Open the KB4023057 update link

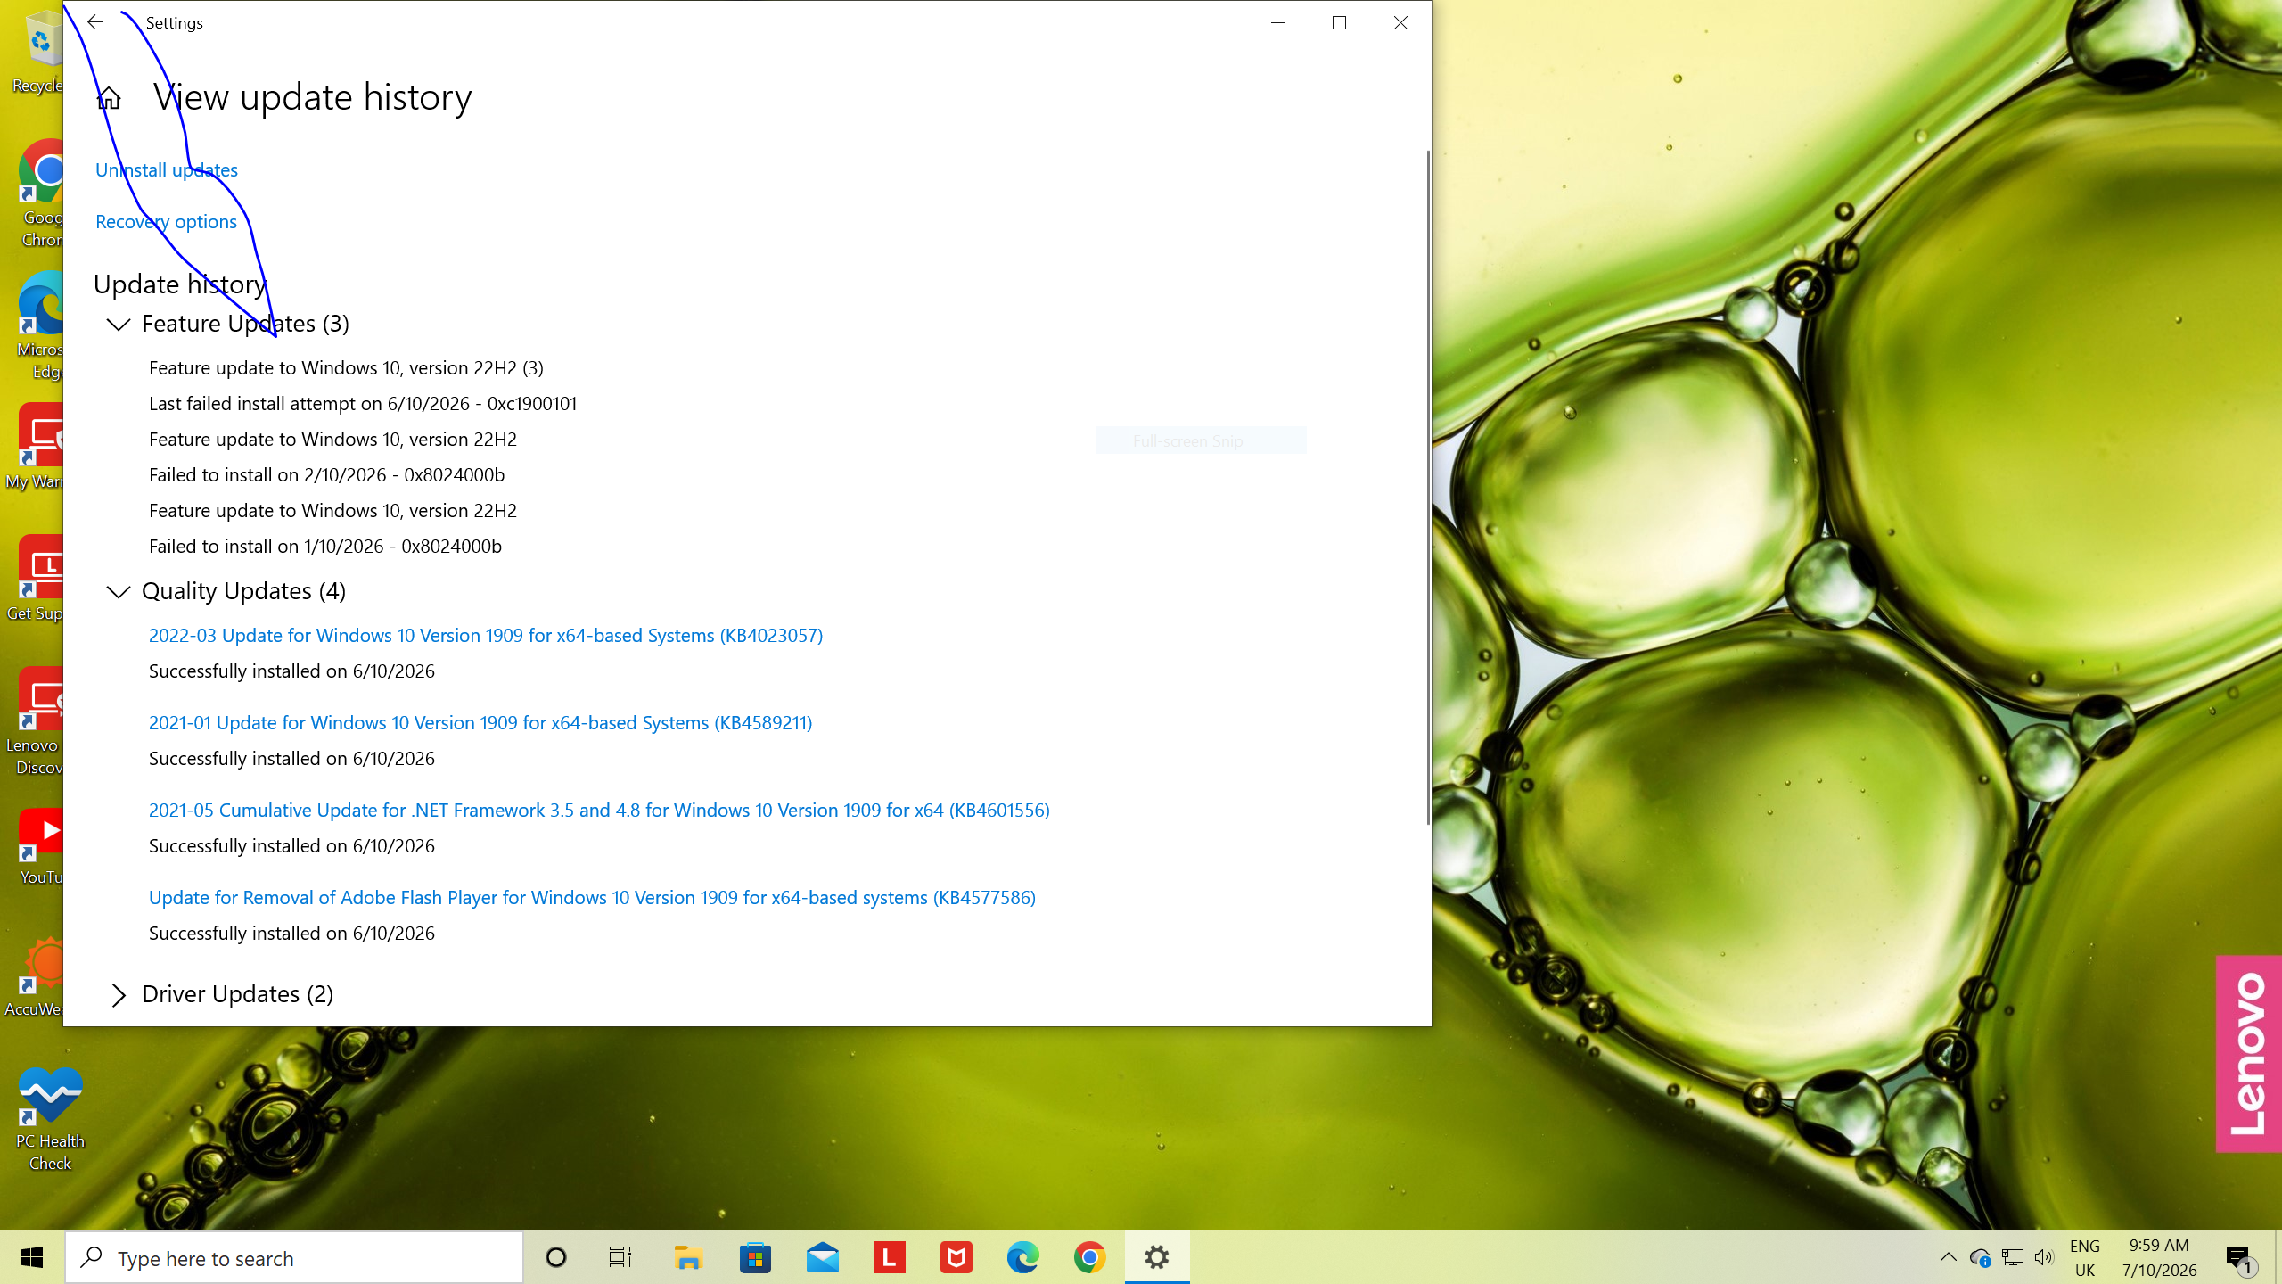tap(486, 635)
